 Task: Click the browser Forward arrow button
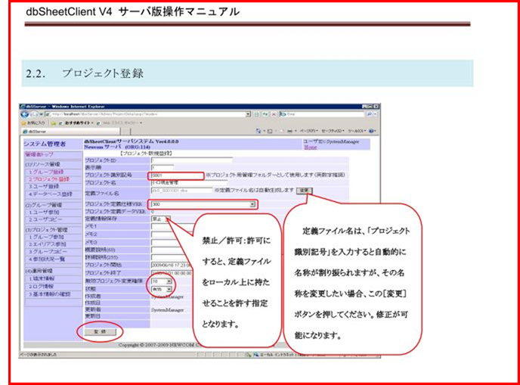click(x=34, y=114)
